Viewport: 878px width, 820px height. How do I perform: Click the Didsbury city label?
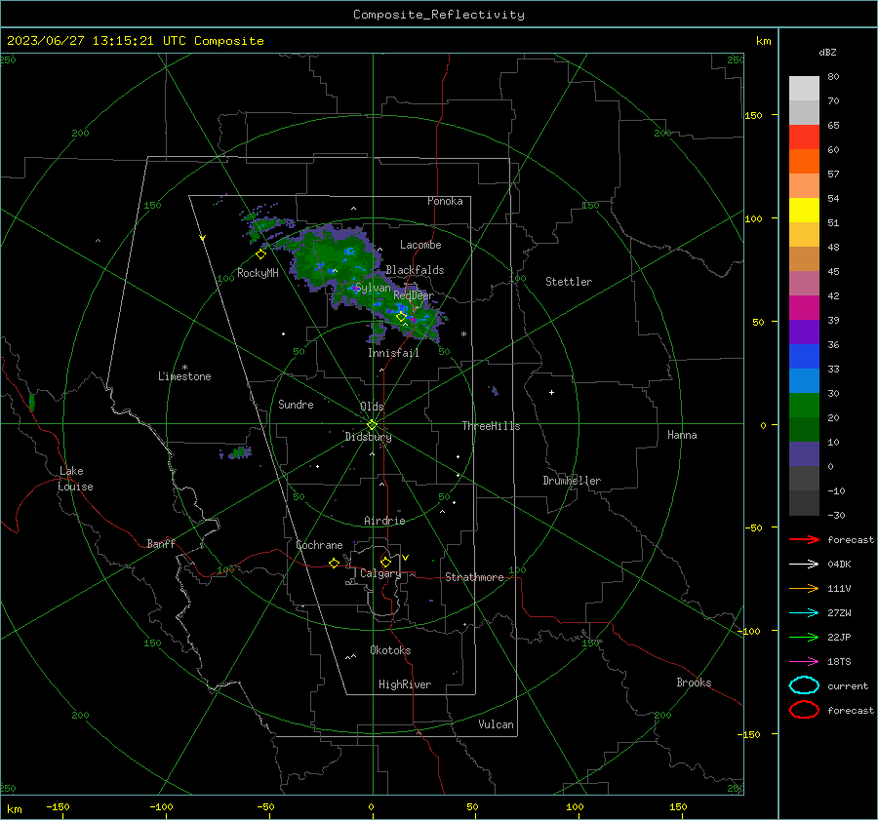[368, 437]
